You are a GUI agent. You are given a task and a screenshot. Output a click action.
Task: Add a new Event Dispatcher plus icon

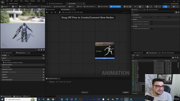(x=44, y=80)
